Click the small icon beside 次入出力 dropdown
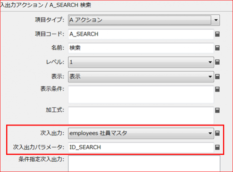This screenshot has height=172, width=233. [217, 133]
